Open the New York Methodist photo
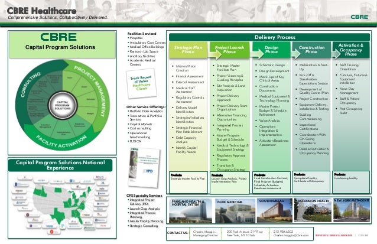This screenshot has height=244, width=377. [352, 210]
